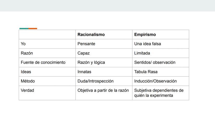Click the Ideas row label
The image size is (215, 121).
pos(26,72)
